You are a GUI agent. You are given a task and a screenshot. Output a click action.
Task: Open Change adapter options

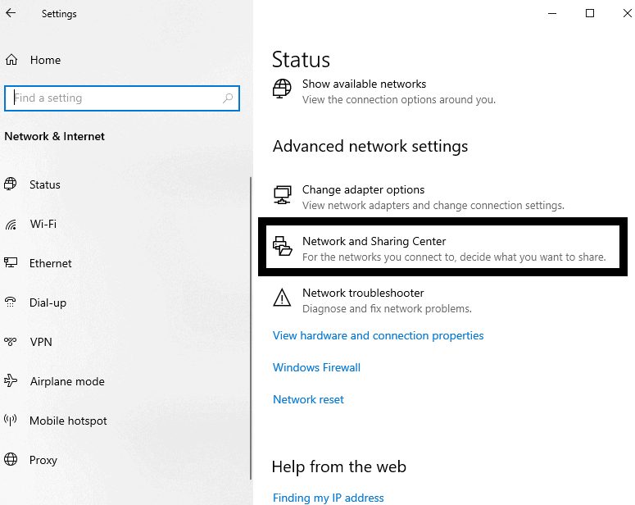click(x=363, y=190)
